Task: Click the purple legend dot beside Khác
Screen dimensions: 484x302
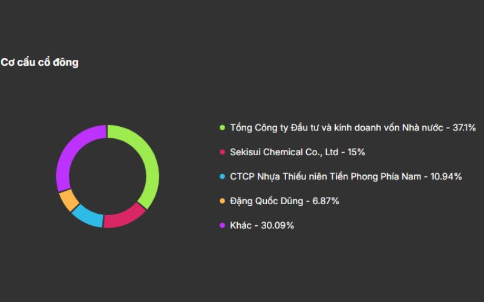Action: tap(222, 225)
